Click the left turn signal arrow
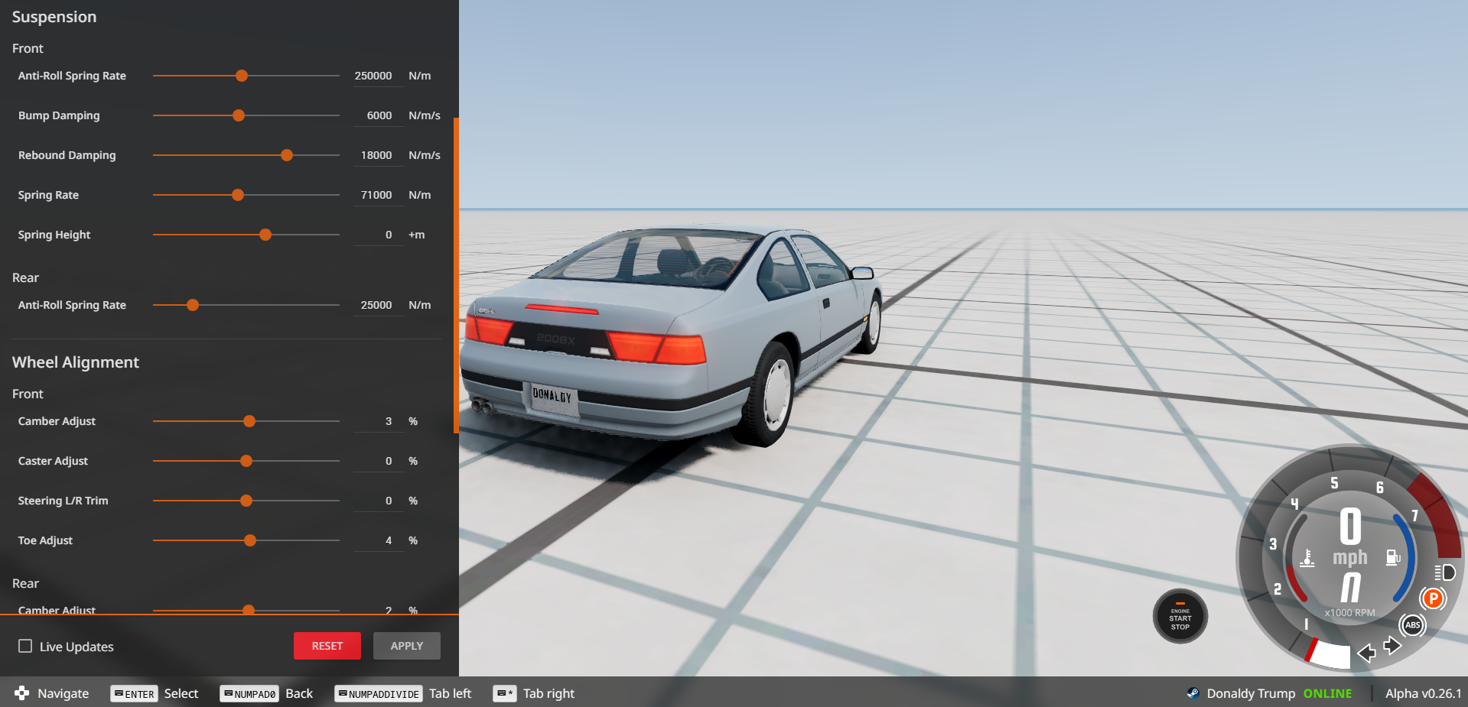This screenshot has height=707, width=1468. (x=1366, y=653)
